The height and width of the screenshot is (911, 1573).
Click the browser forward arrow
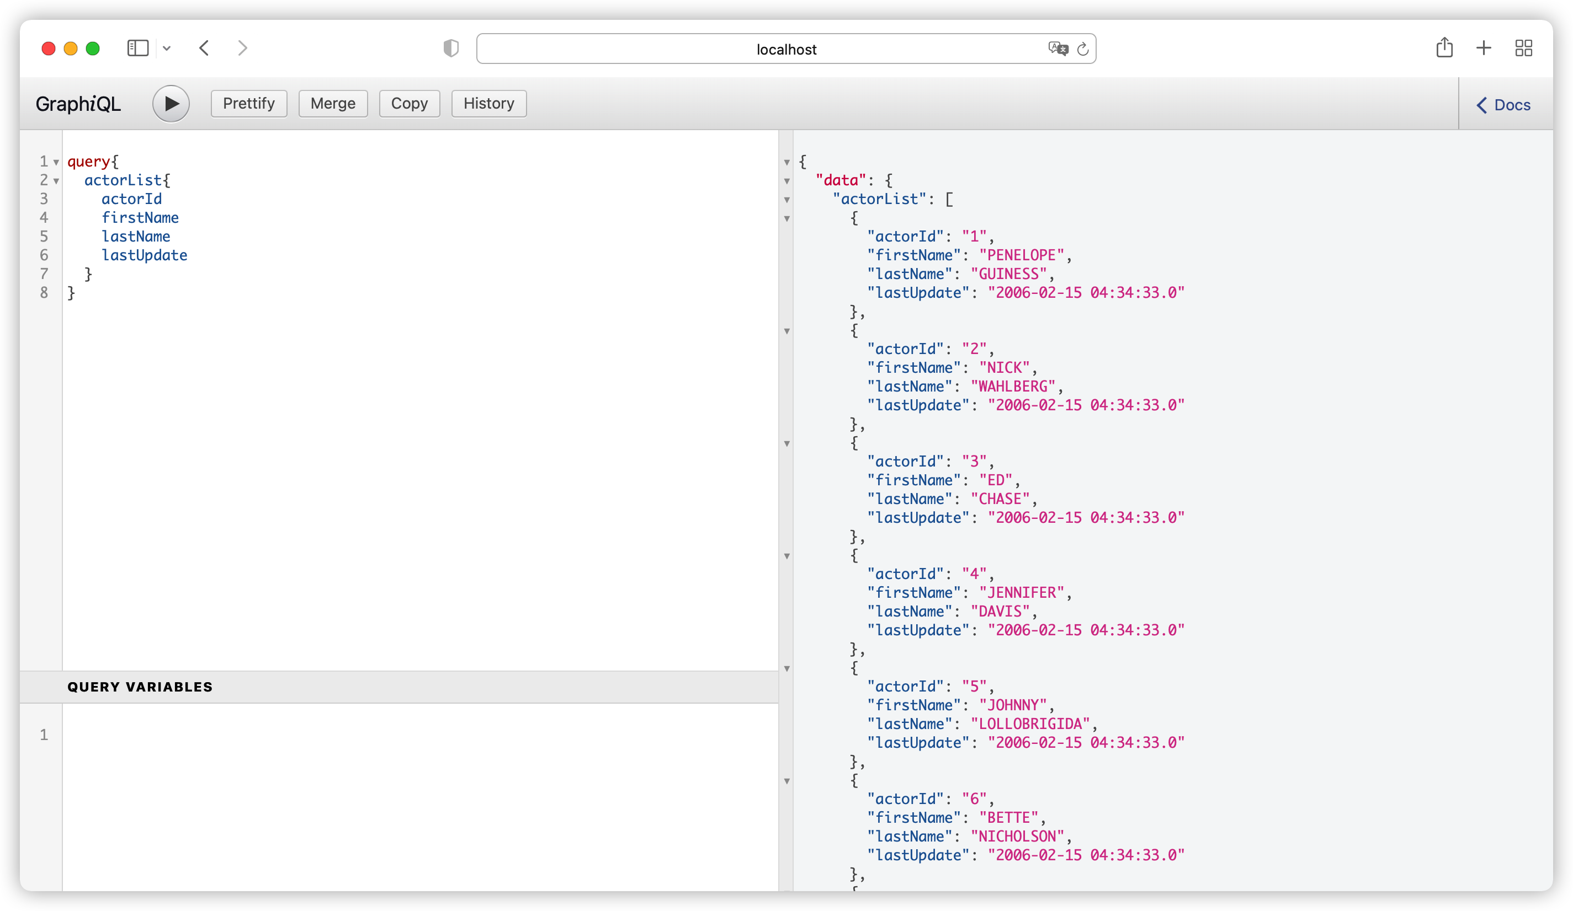(243, 48)
